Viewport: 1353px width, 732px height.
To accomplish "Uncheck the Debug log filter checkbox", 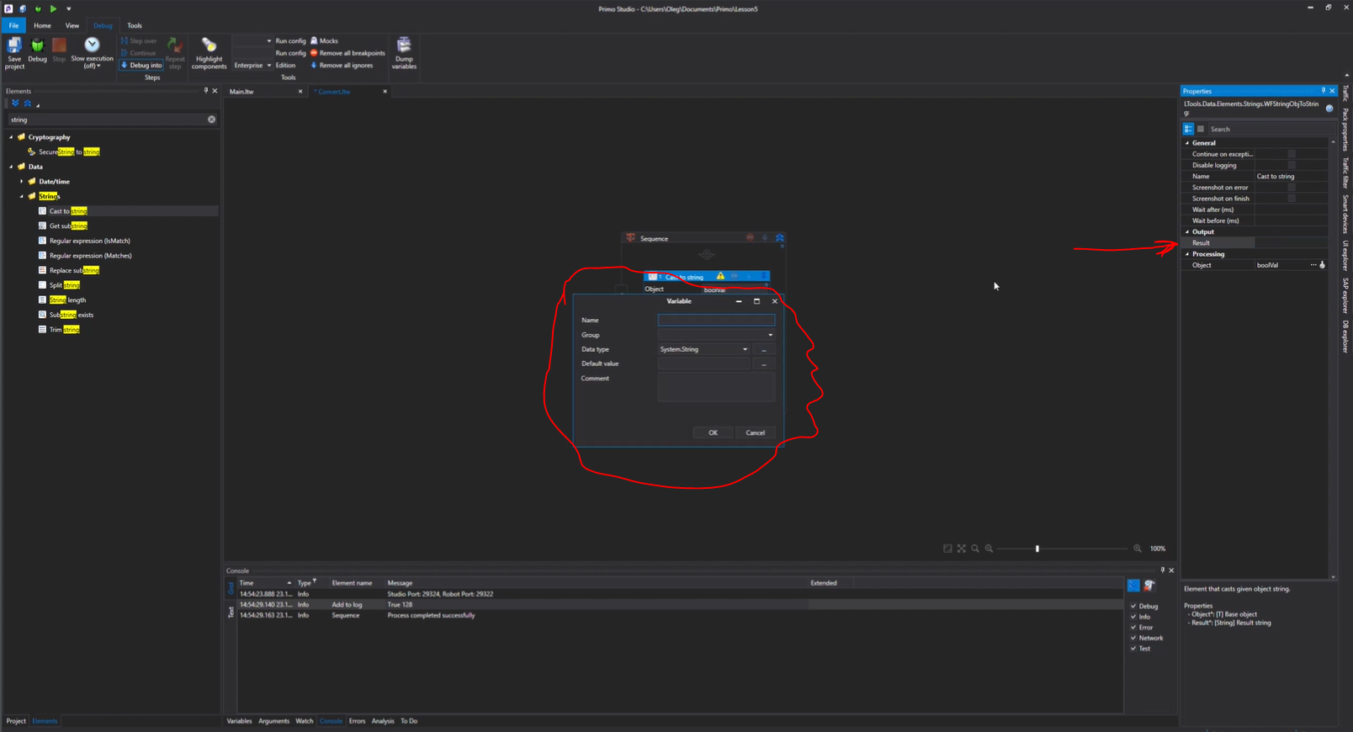I will pyautogui.click(x=1133, y=606).
